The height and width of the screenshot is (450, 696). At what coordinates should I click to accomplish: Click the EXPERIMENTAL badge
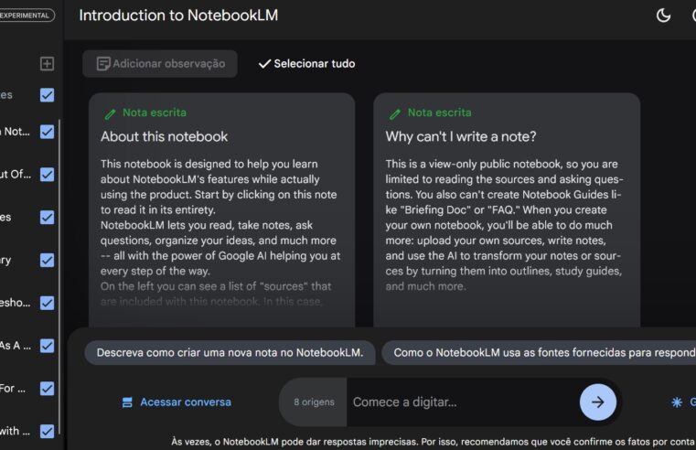(x=27, y=16)
